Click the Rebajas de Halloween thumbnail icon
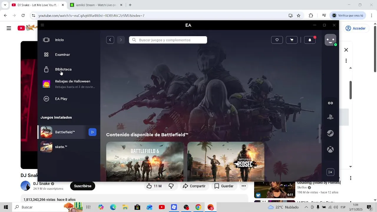The image size is (377, 212). 46,84
